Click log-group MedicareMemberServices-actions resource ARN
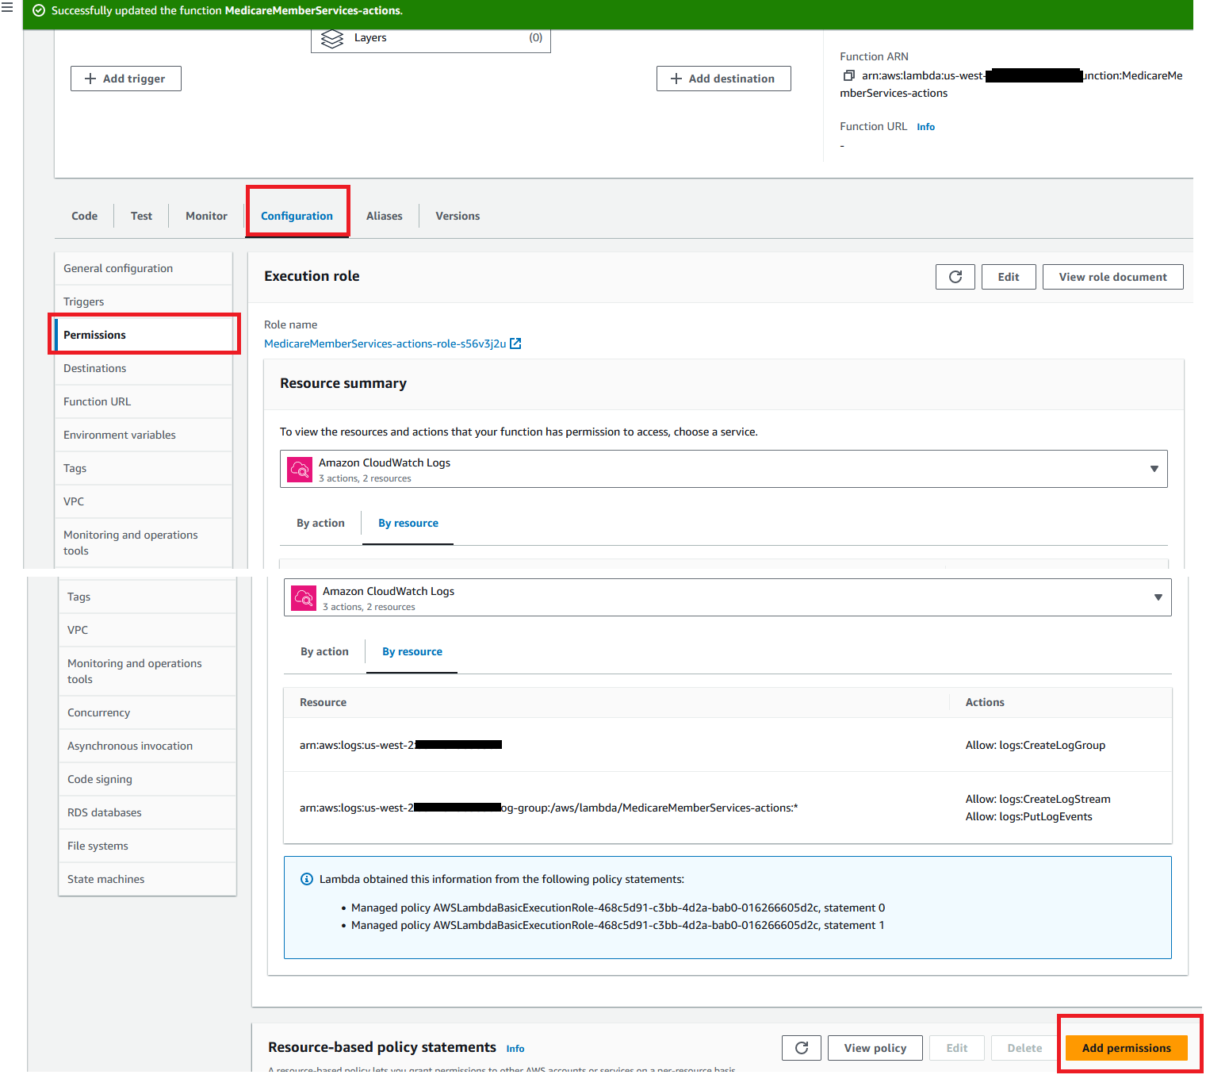The height and width of the screenshot is (1090, 1229). (549, 808)
